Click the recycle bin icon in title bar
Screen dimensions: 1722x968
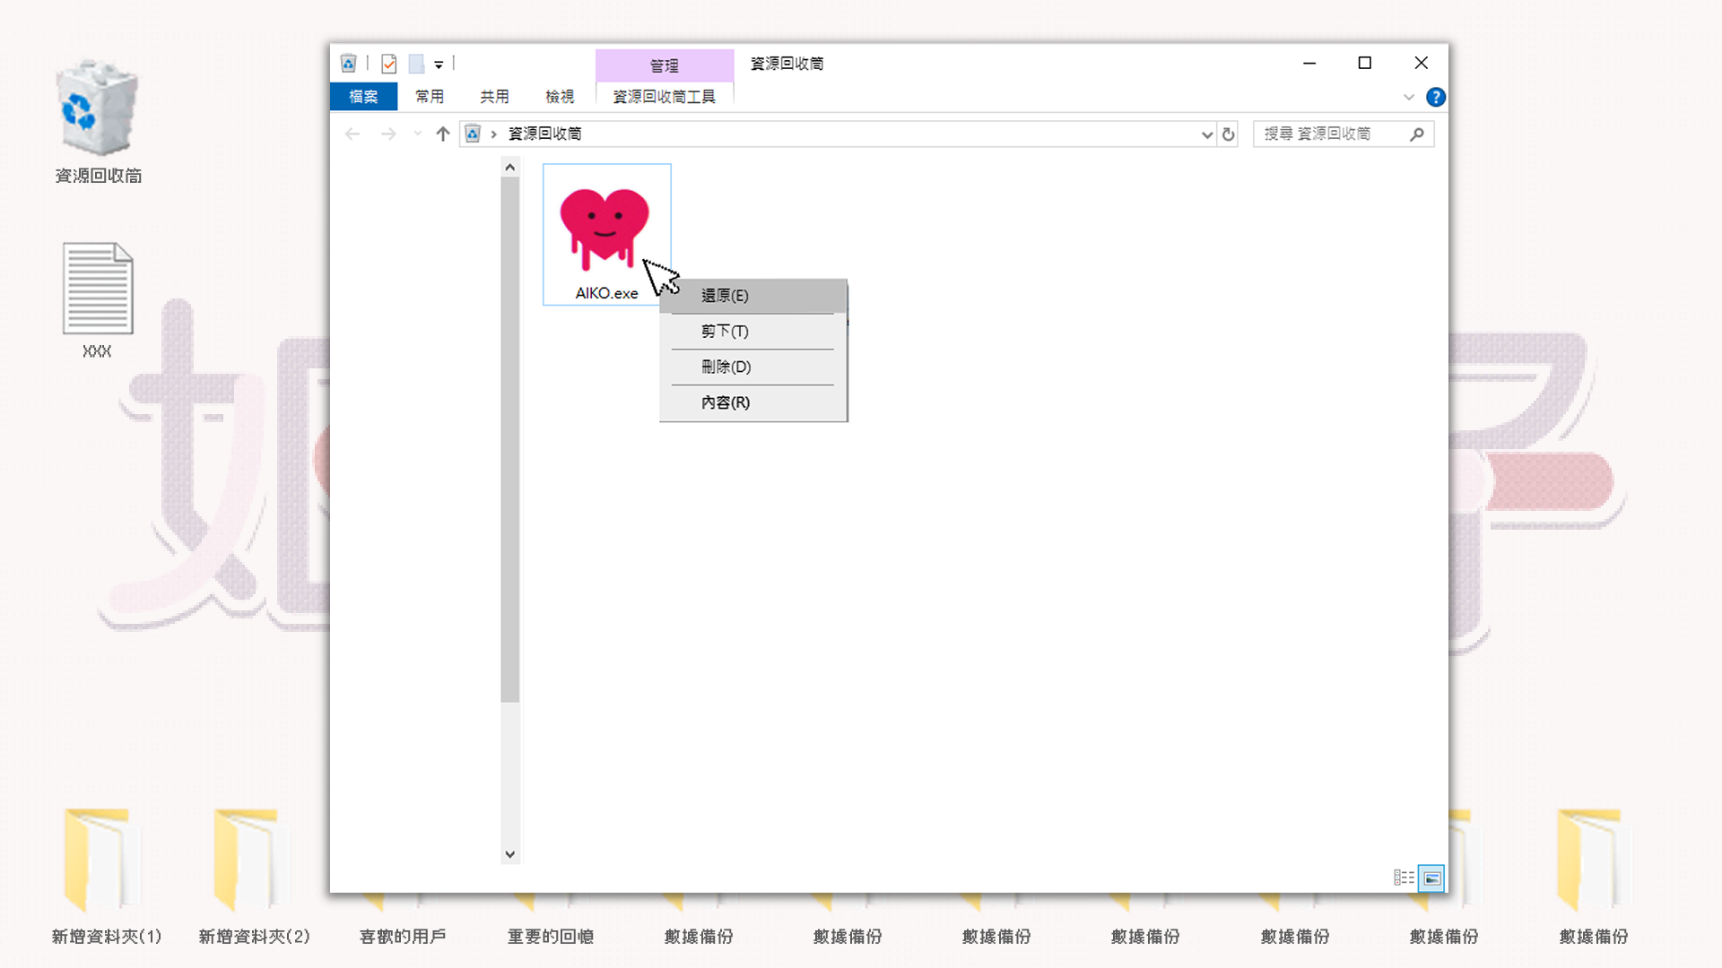(349, 64)
